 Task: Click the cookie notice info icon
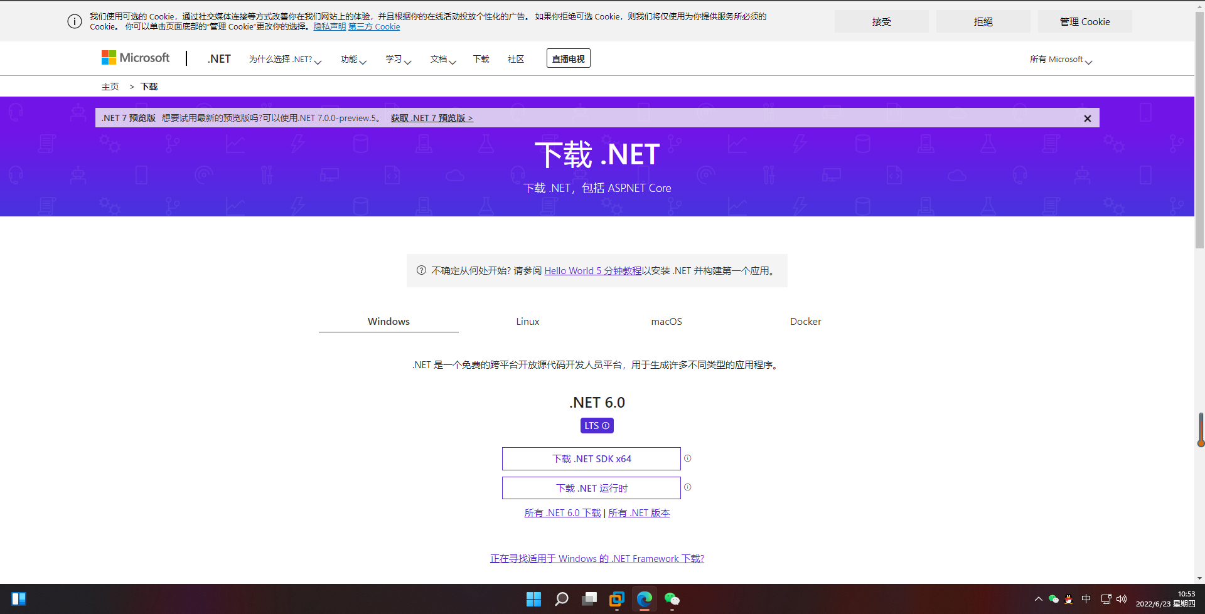[75, 21]
